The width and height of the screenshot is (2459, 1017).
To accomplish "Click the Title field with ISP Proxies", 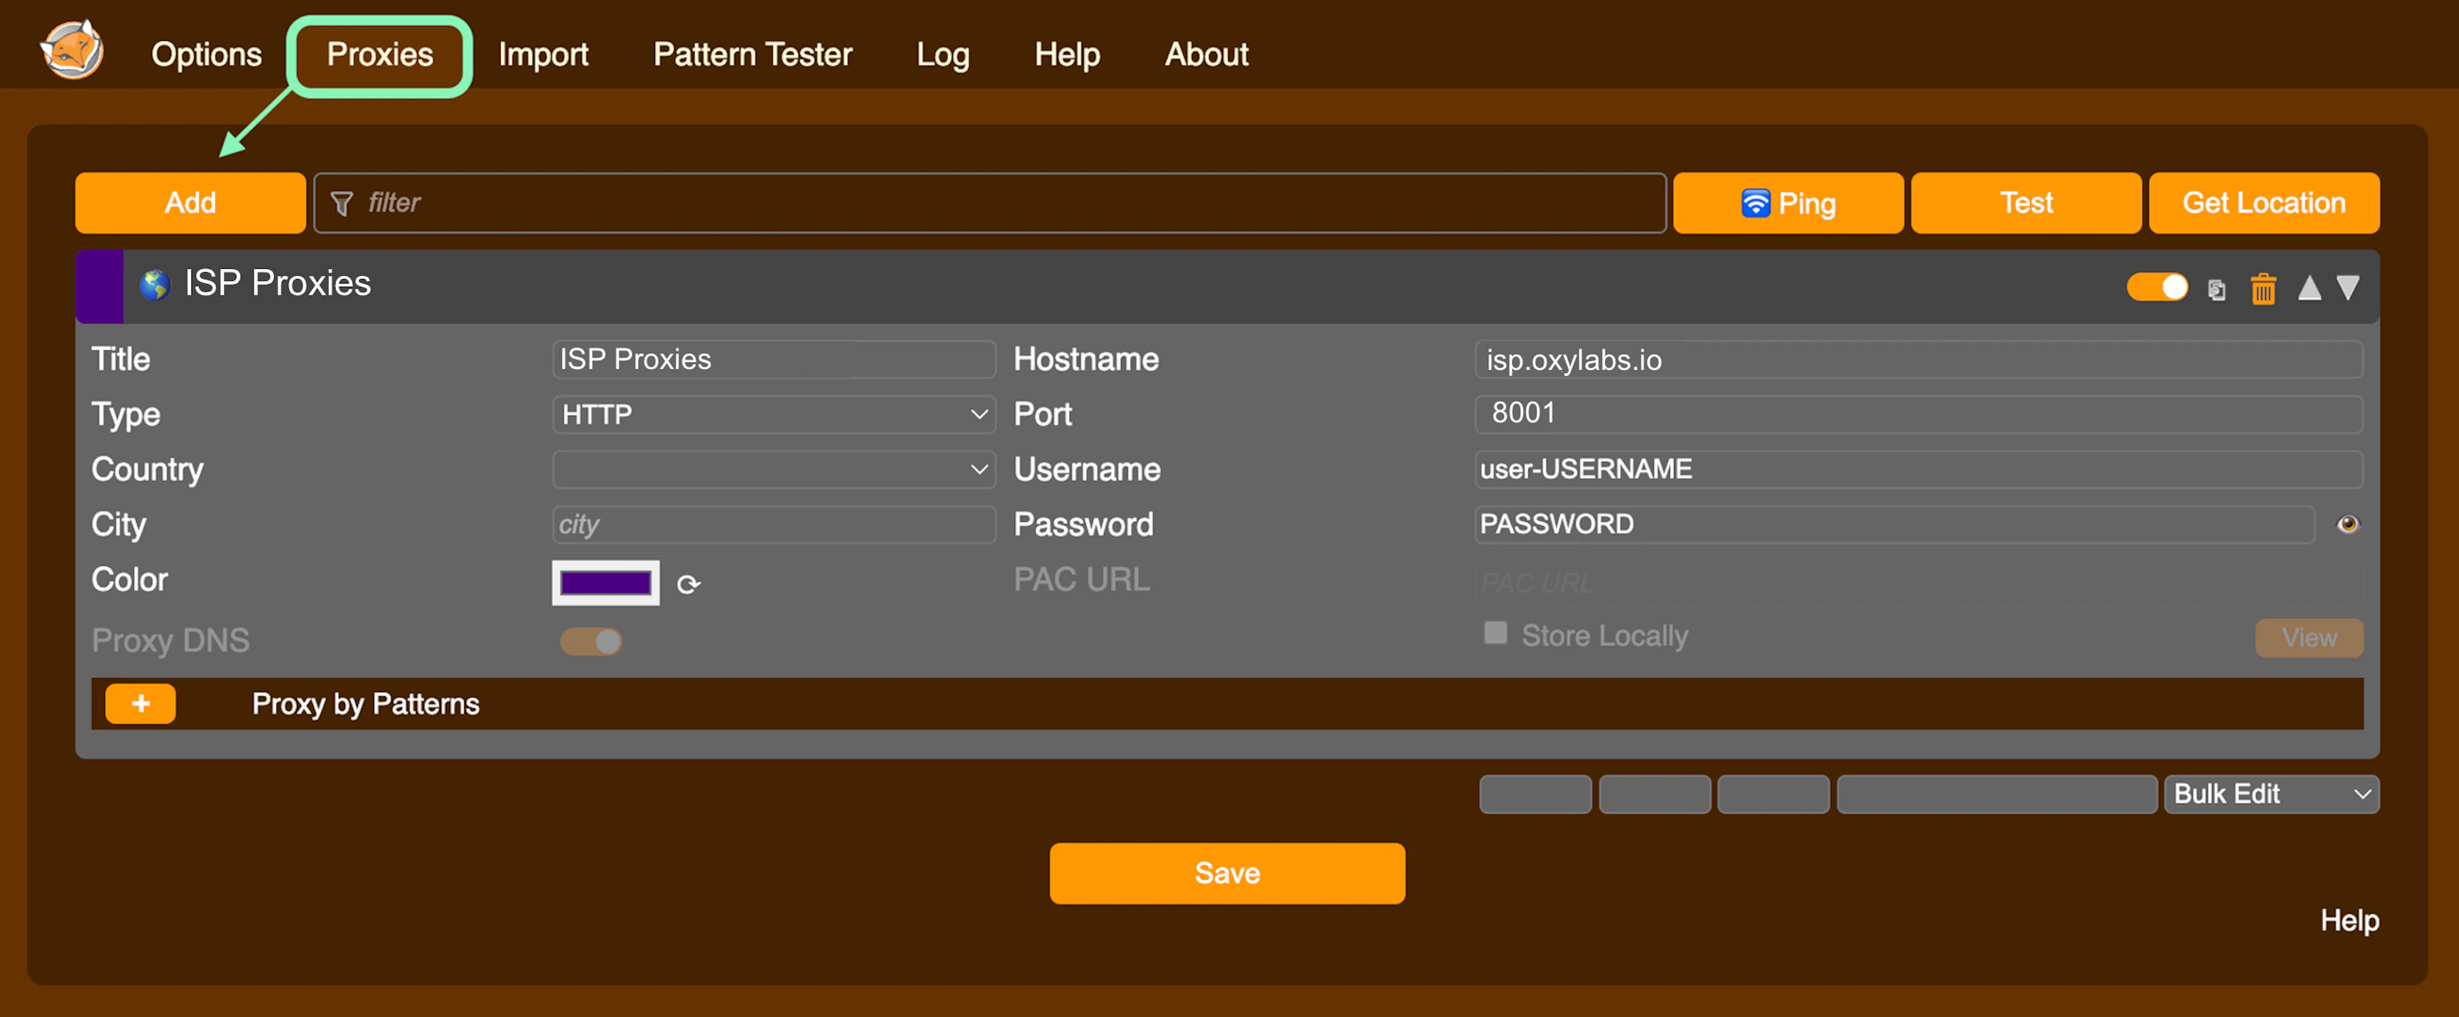I will (x=773, y=360).
